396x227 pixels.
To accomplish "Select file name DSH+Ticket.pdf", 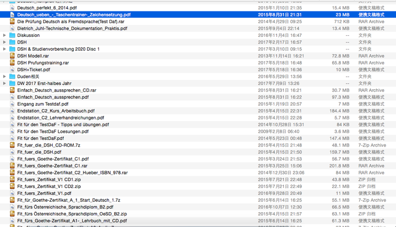I will click(x=34, y=69).
